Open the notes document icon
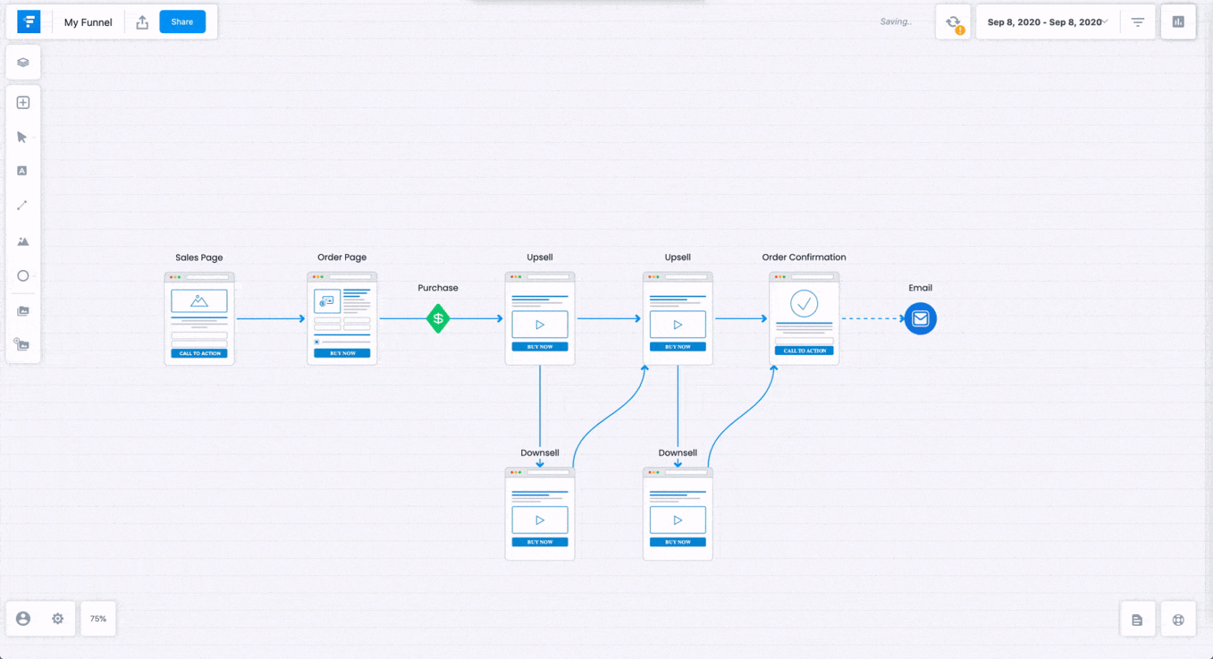This screenshot has height=659, width=1213. 1137,619
